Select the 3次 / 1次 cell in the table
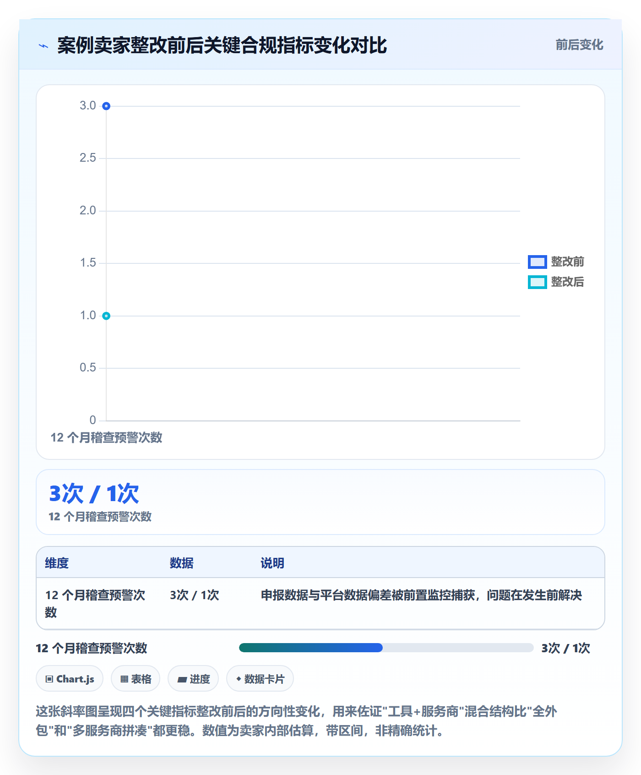 [x=195, y=595]
